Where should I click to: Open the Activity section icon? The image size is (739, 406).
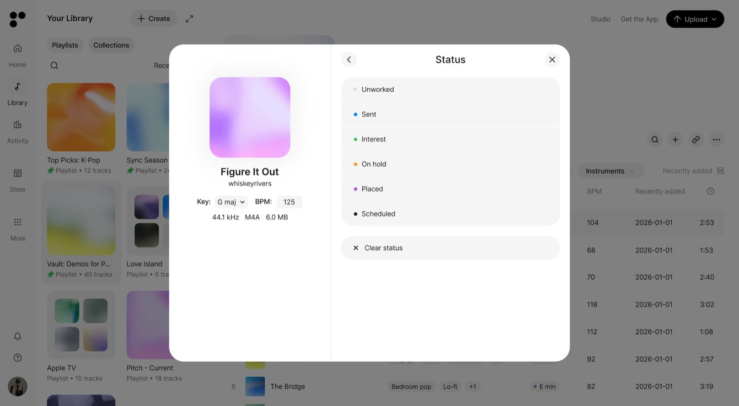(17, 125)
